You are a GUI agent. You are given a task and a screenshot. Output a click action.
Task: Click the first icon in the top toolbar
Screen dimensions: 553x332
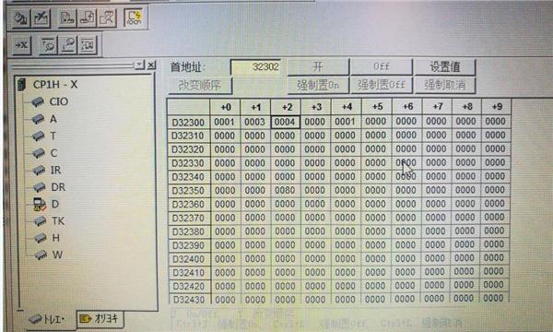[x=20, y=18]
